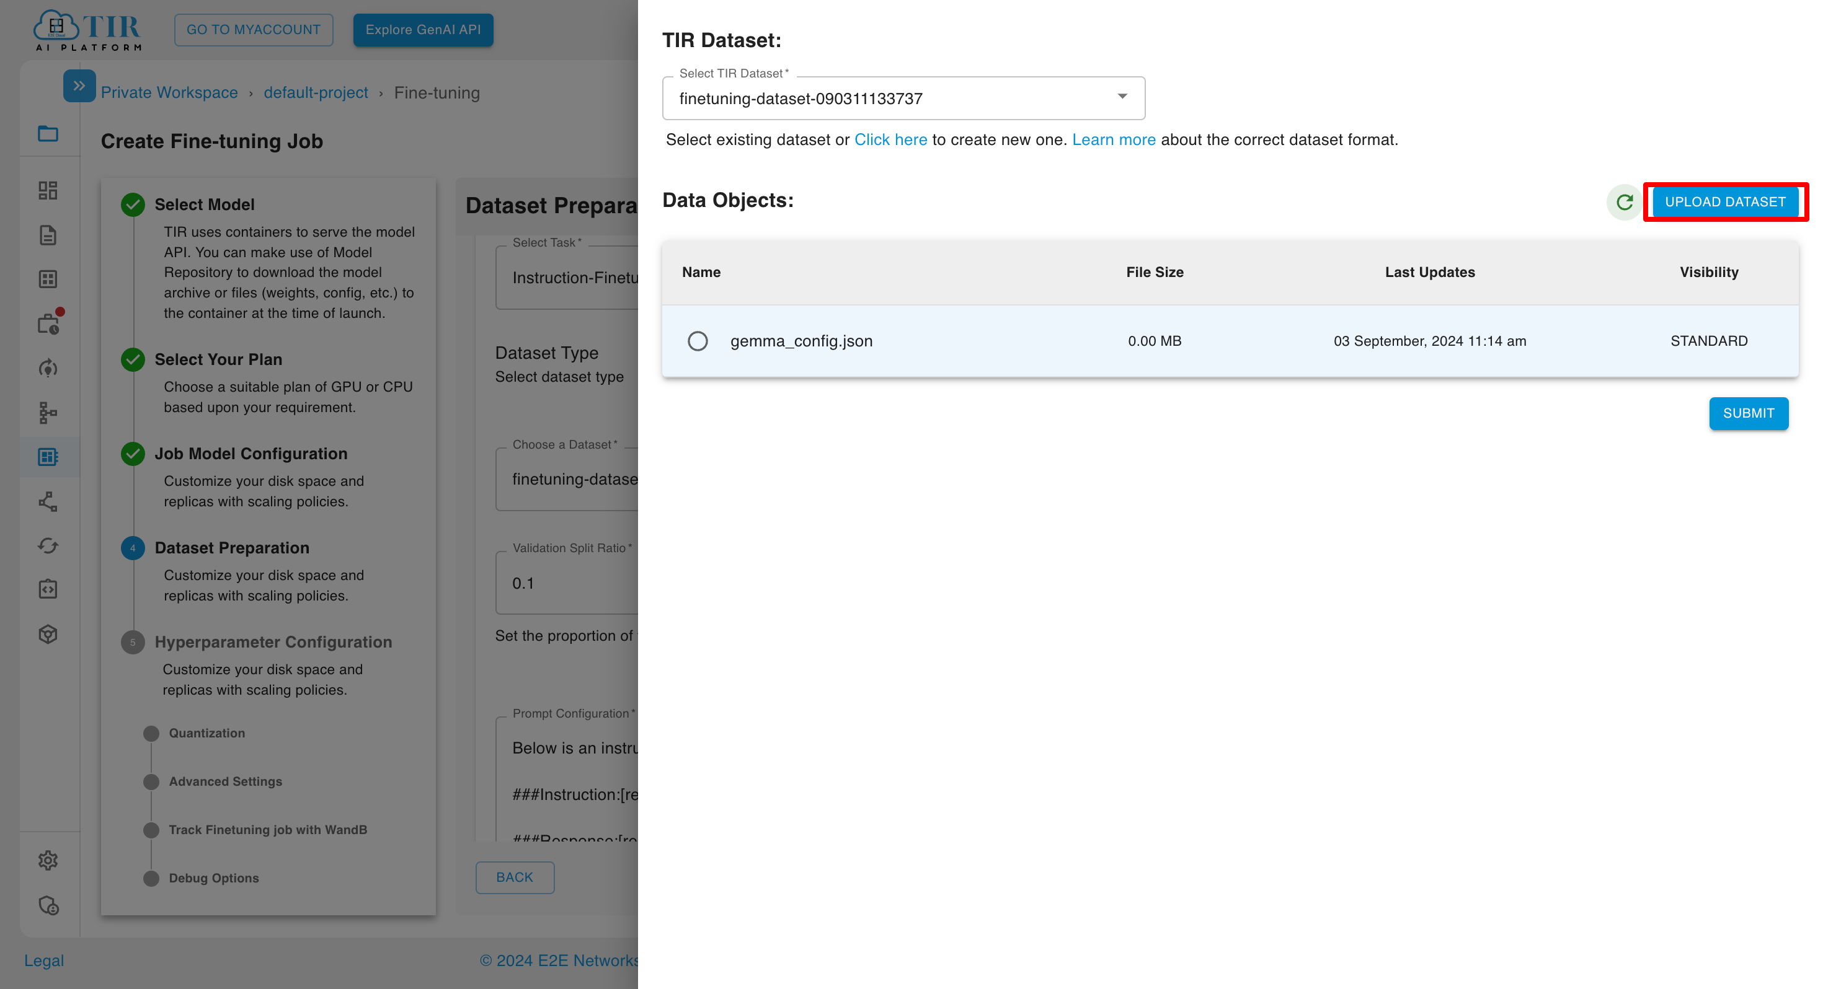Click step 4 circle for Dataset Preparation
The width and height of the screenshot is (1823, 989).
[x=132, y=548]
